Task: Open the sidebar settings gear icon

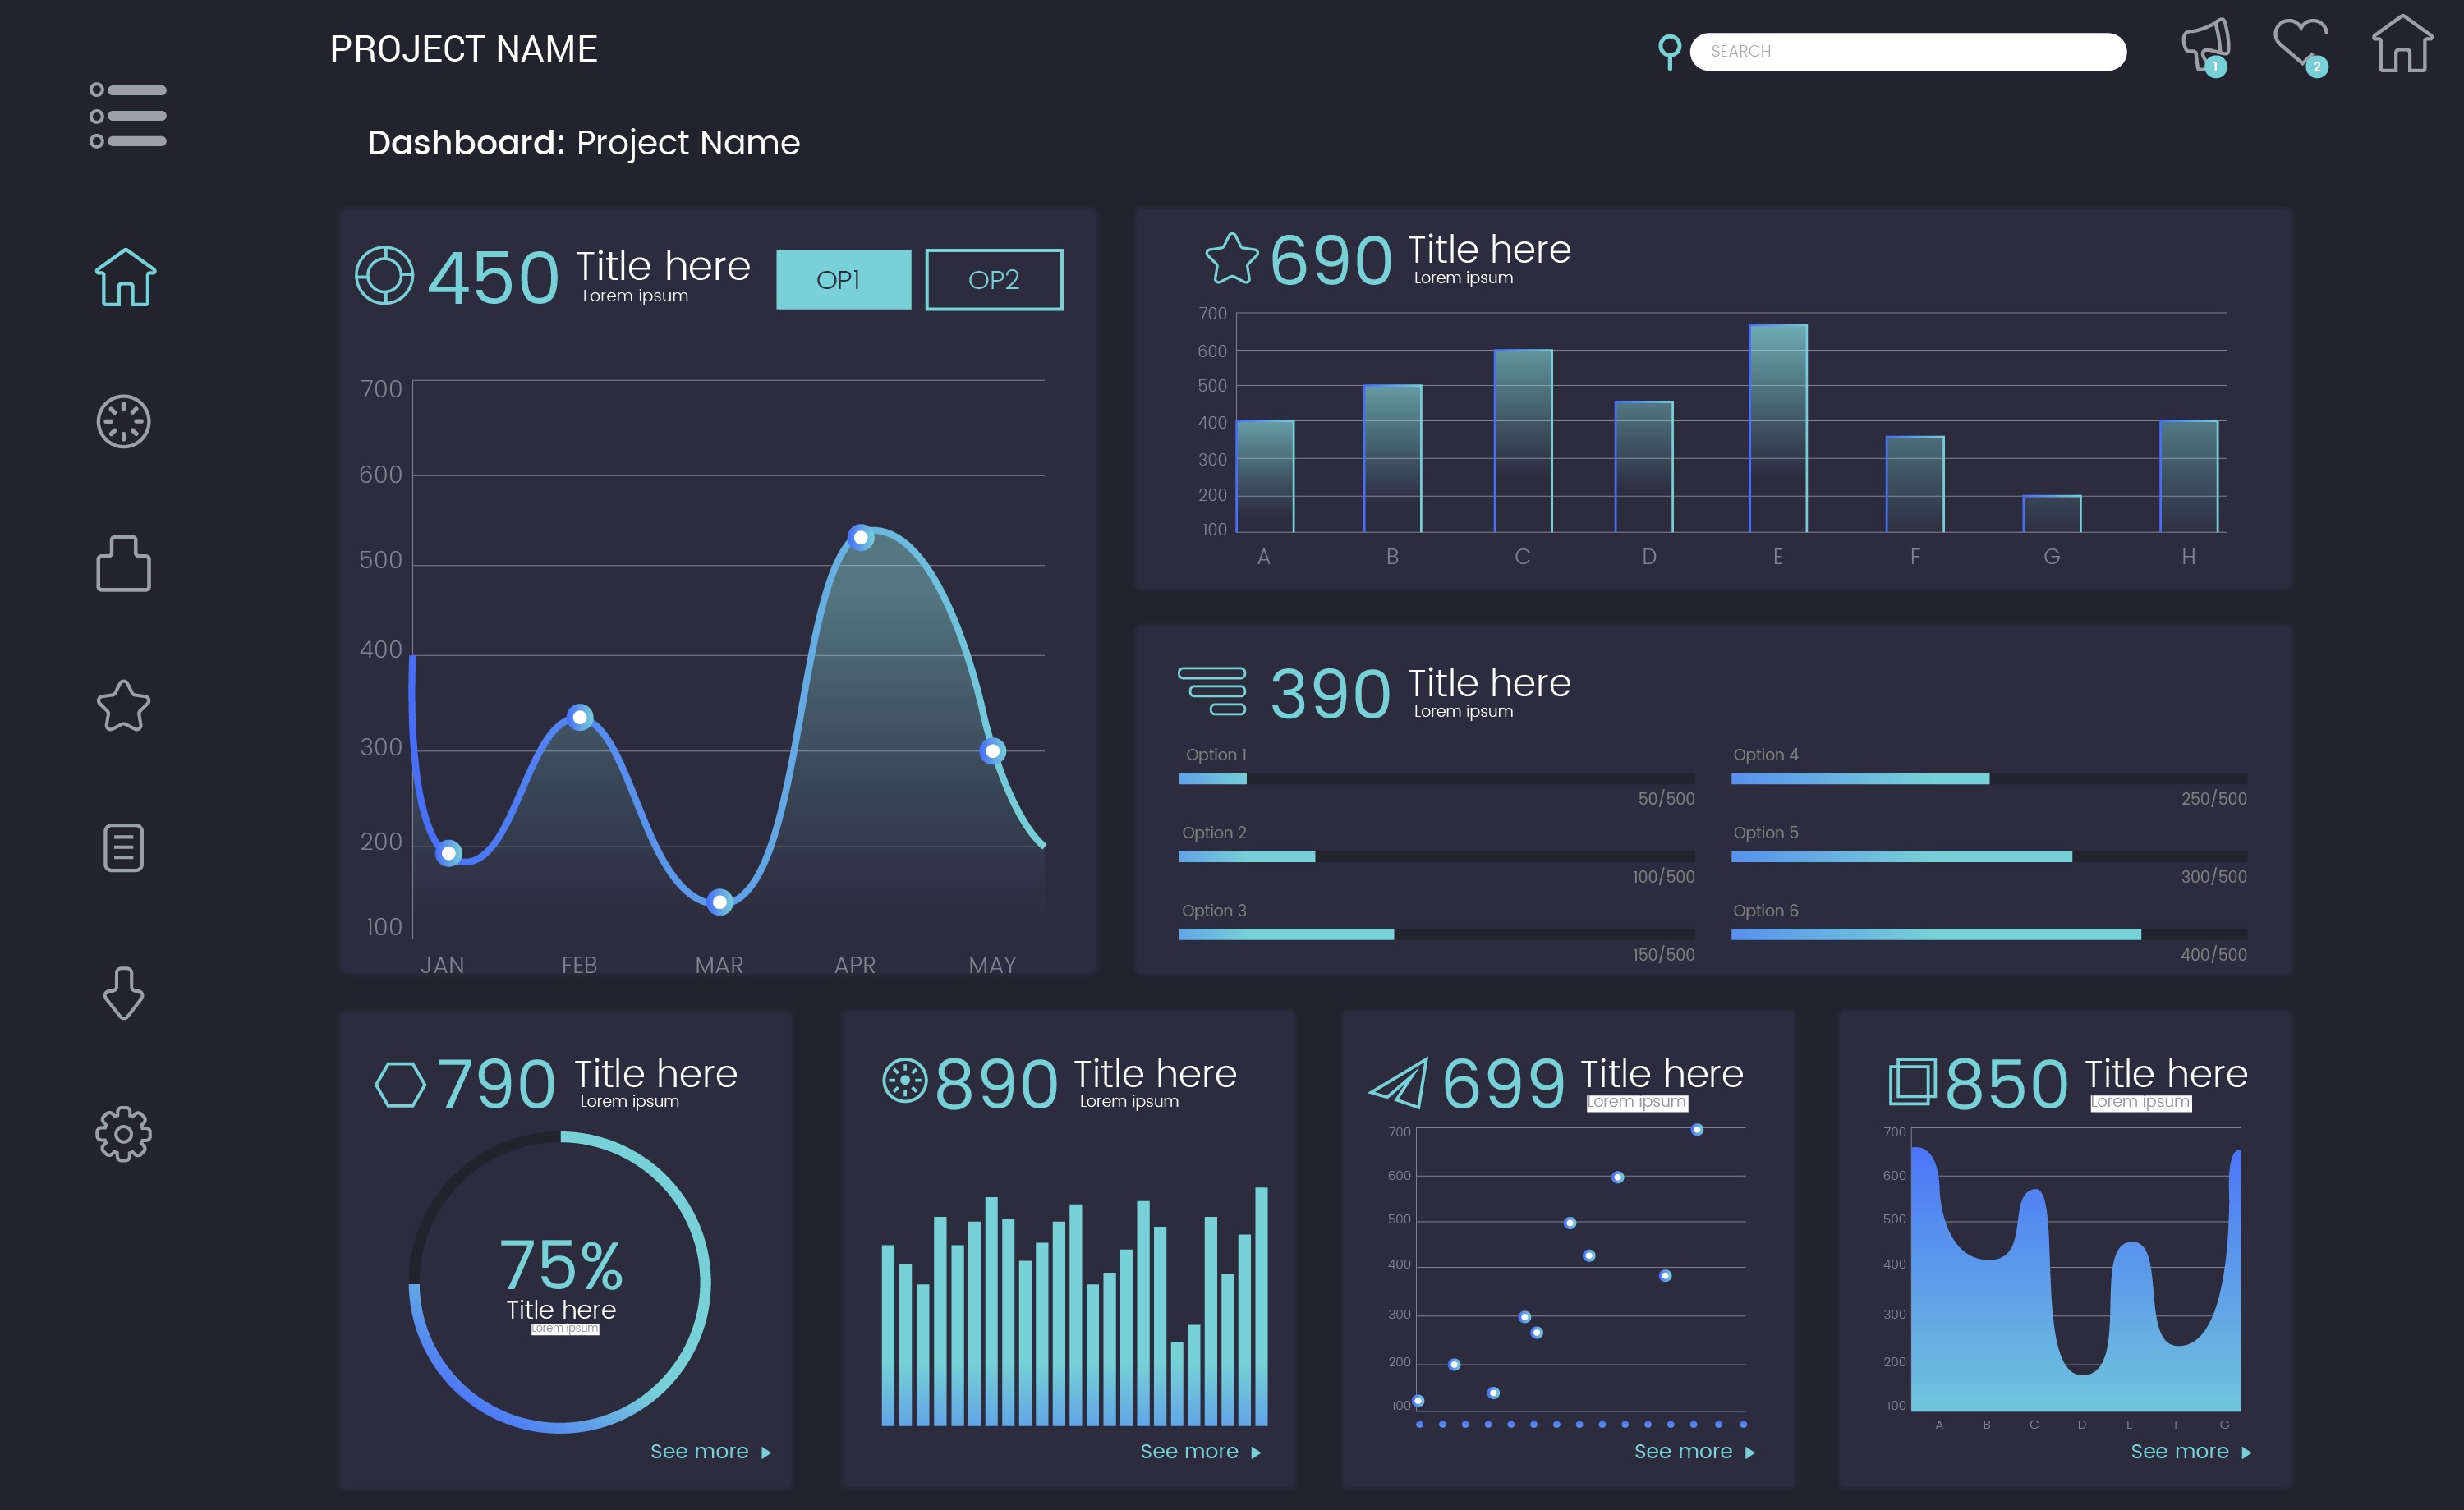Action: point(124,1134)
